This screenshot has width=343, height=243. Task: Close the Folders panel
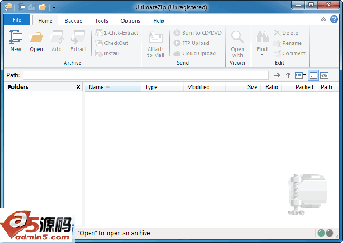point(78,87)
